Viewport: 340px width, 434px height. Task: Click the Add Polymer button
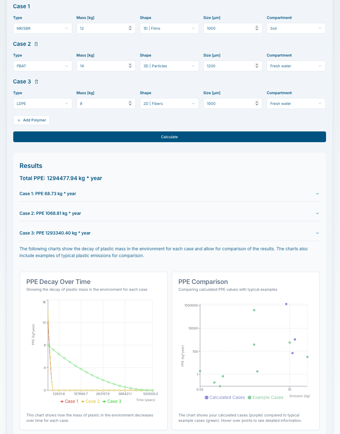pyautogui.click(x=31, y=120)
